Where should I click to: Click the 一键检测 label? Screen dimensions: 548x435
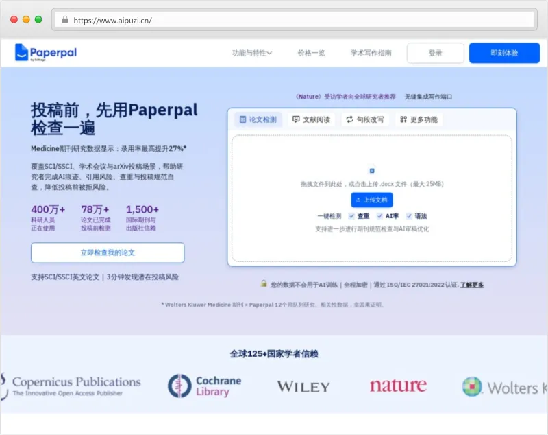(329, 216)
